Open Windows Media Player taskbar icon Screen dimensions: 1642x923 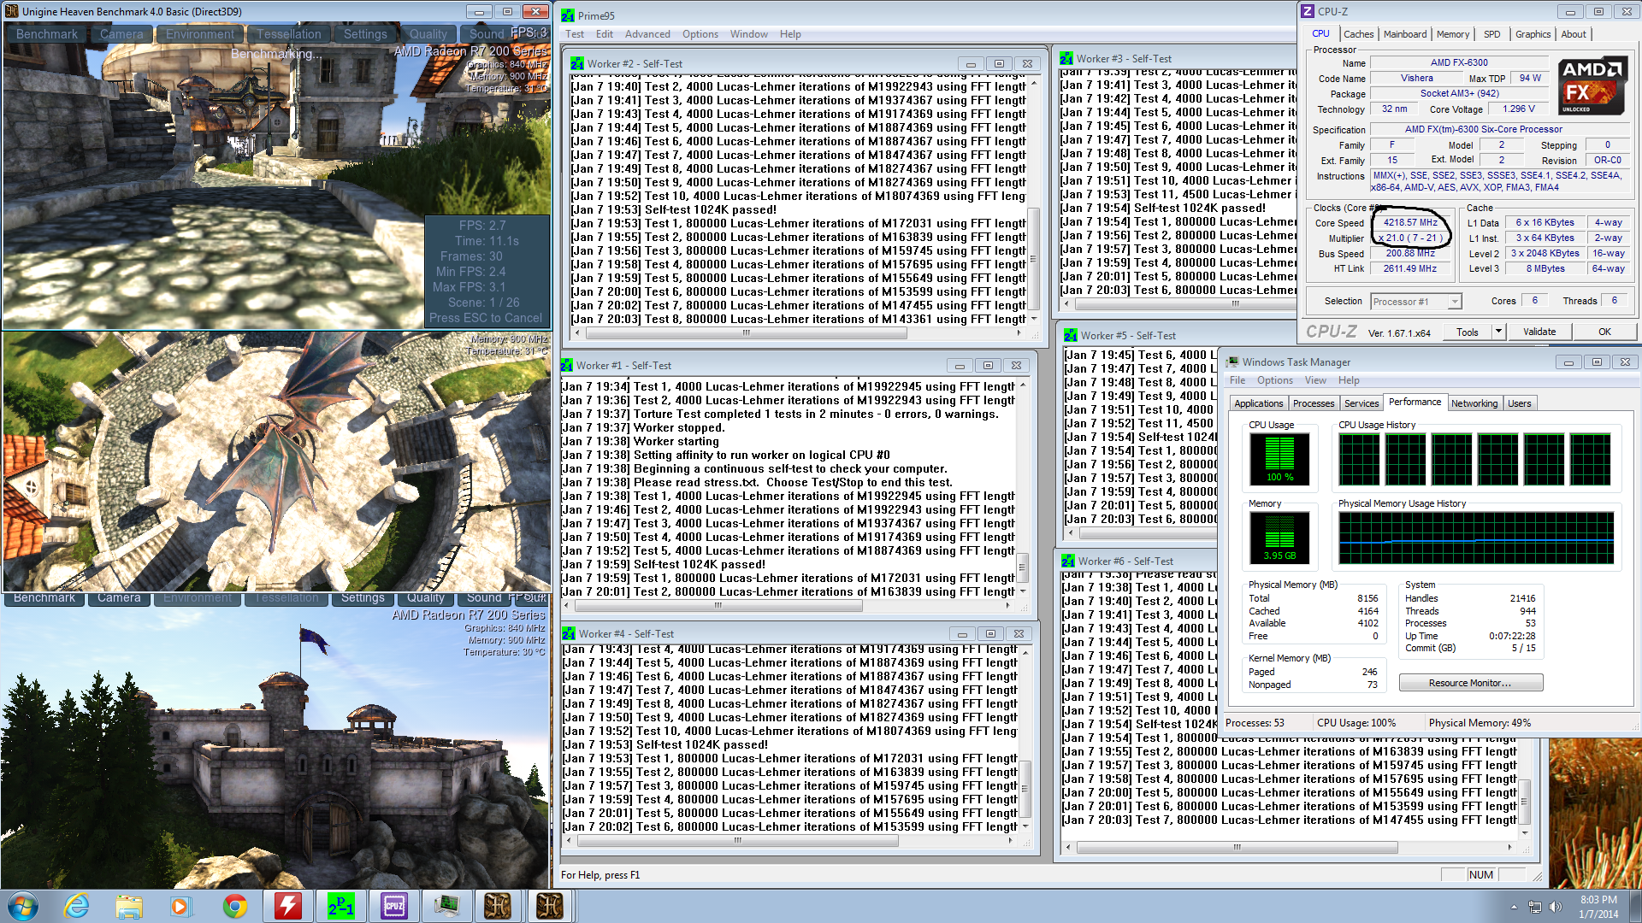[x=181, y=906]
